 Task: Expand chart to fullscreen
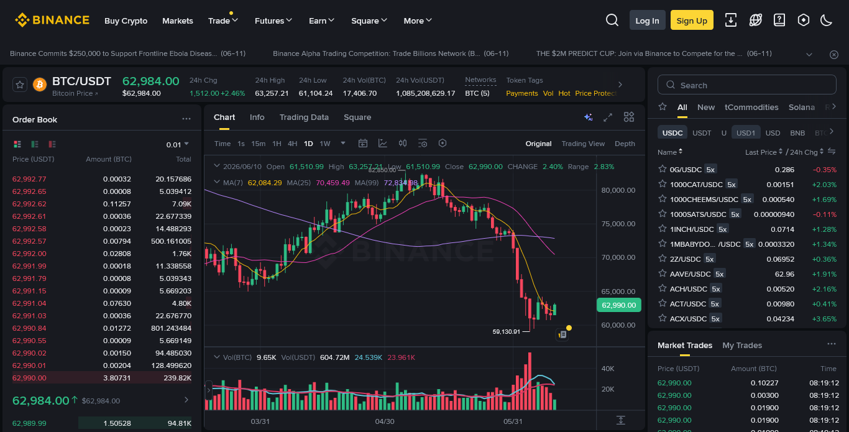point(608,117)
